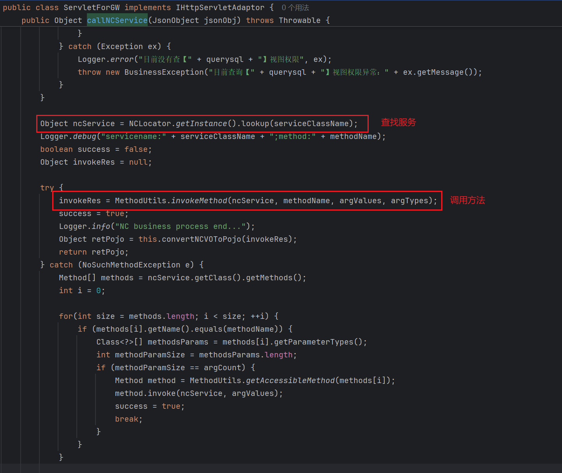This screenshot has height=473, width=562.
Task: Click the IHttpServletAdaptor interface name
Action: click(220, 8)
